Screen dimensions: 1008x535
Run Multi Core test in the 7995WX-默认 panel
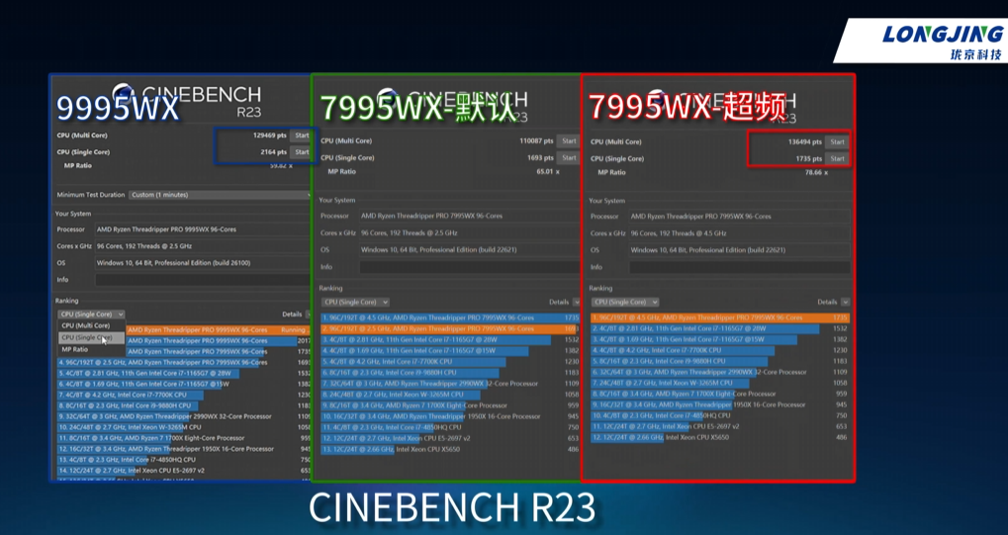568,141
